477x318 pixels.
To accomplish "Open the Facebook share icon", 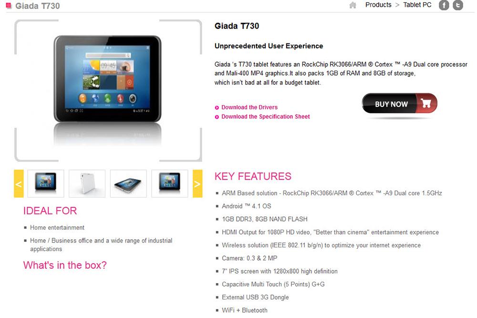I will tap(444, 5).
